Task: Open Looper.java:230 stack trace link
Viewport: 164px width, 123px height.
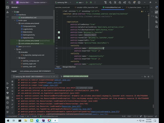Action: click(54, 83)
